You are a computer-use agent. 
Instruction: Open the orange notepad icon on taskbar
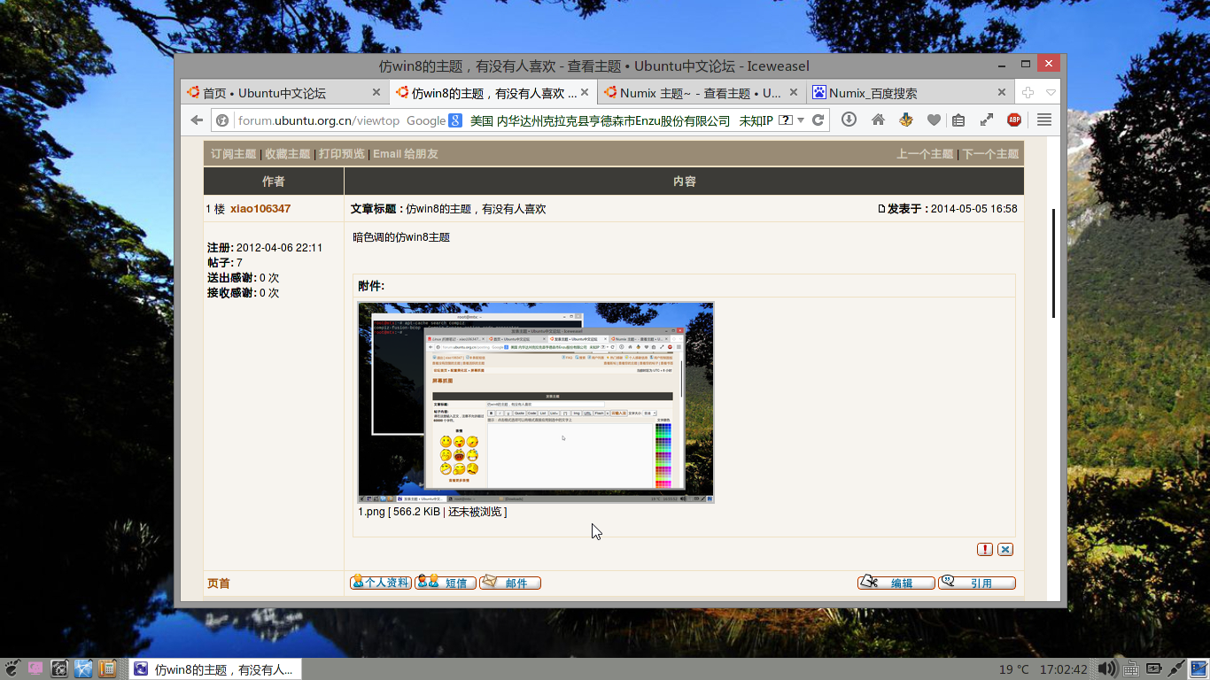coord(107,668)
